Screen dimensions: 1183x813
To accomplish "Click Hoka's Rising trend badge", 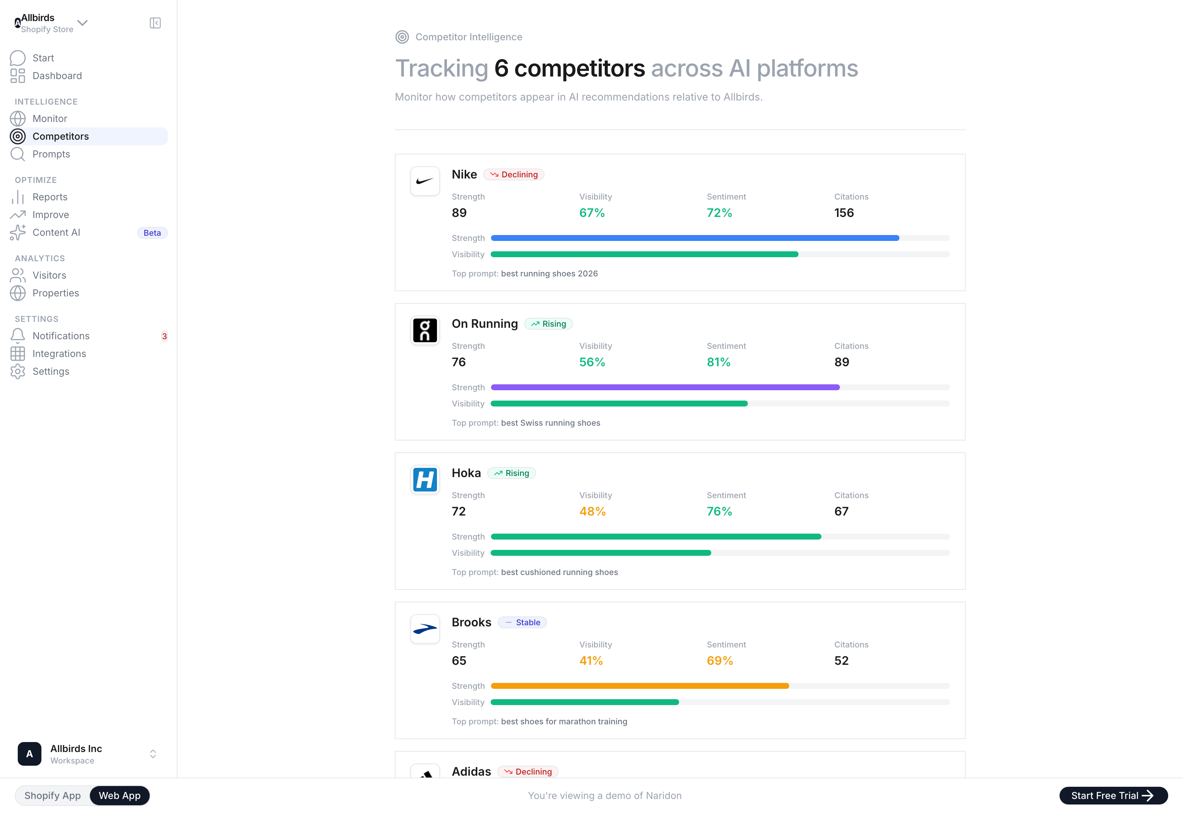I will 512,473.
